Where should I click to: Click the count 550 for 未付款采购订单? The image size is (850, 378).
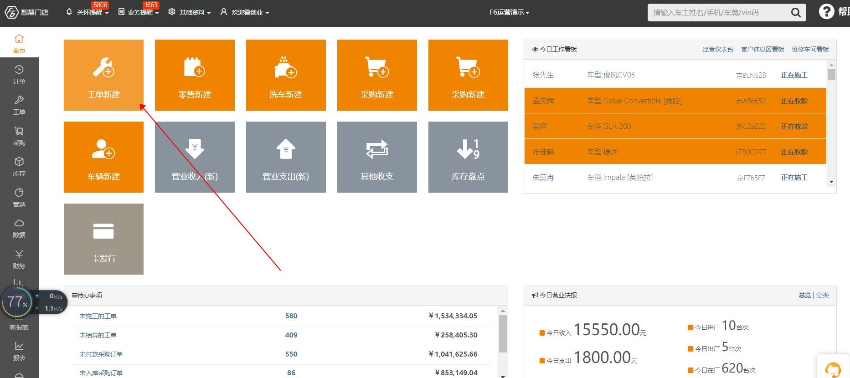tap(291, 354)
